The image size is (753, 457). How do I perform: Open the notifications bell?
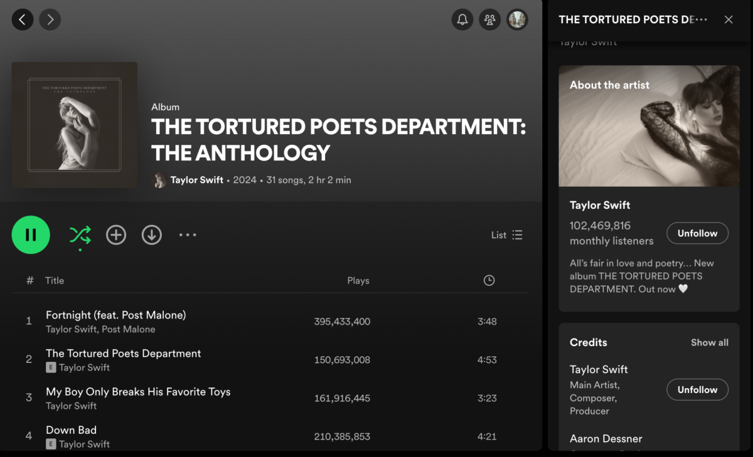pos(462,19)
